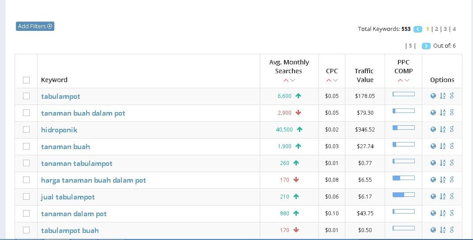This screenshot has height=240, width=473.
Task: Sort CPC column descending
Action: point(336,80)
